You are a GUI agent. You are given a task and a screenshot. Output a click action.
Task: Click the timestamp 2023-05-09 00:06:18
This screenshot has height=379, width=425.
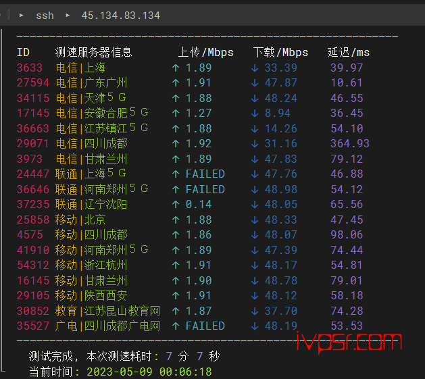[x=149, y=372]
